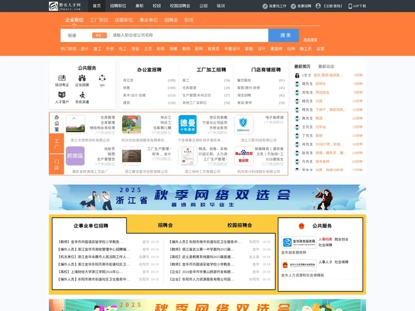
Task: Click the job or company name search field
Action: point(189,35)
